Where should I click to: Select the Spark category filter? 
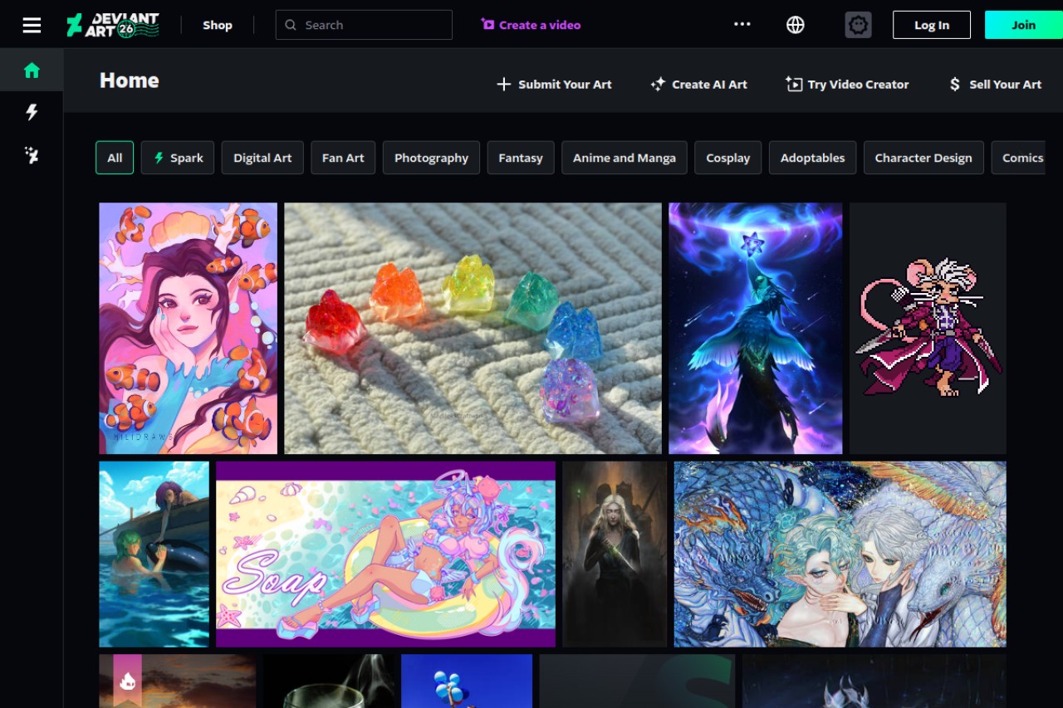(178, 158)
